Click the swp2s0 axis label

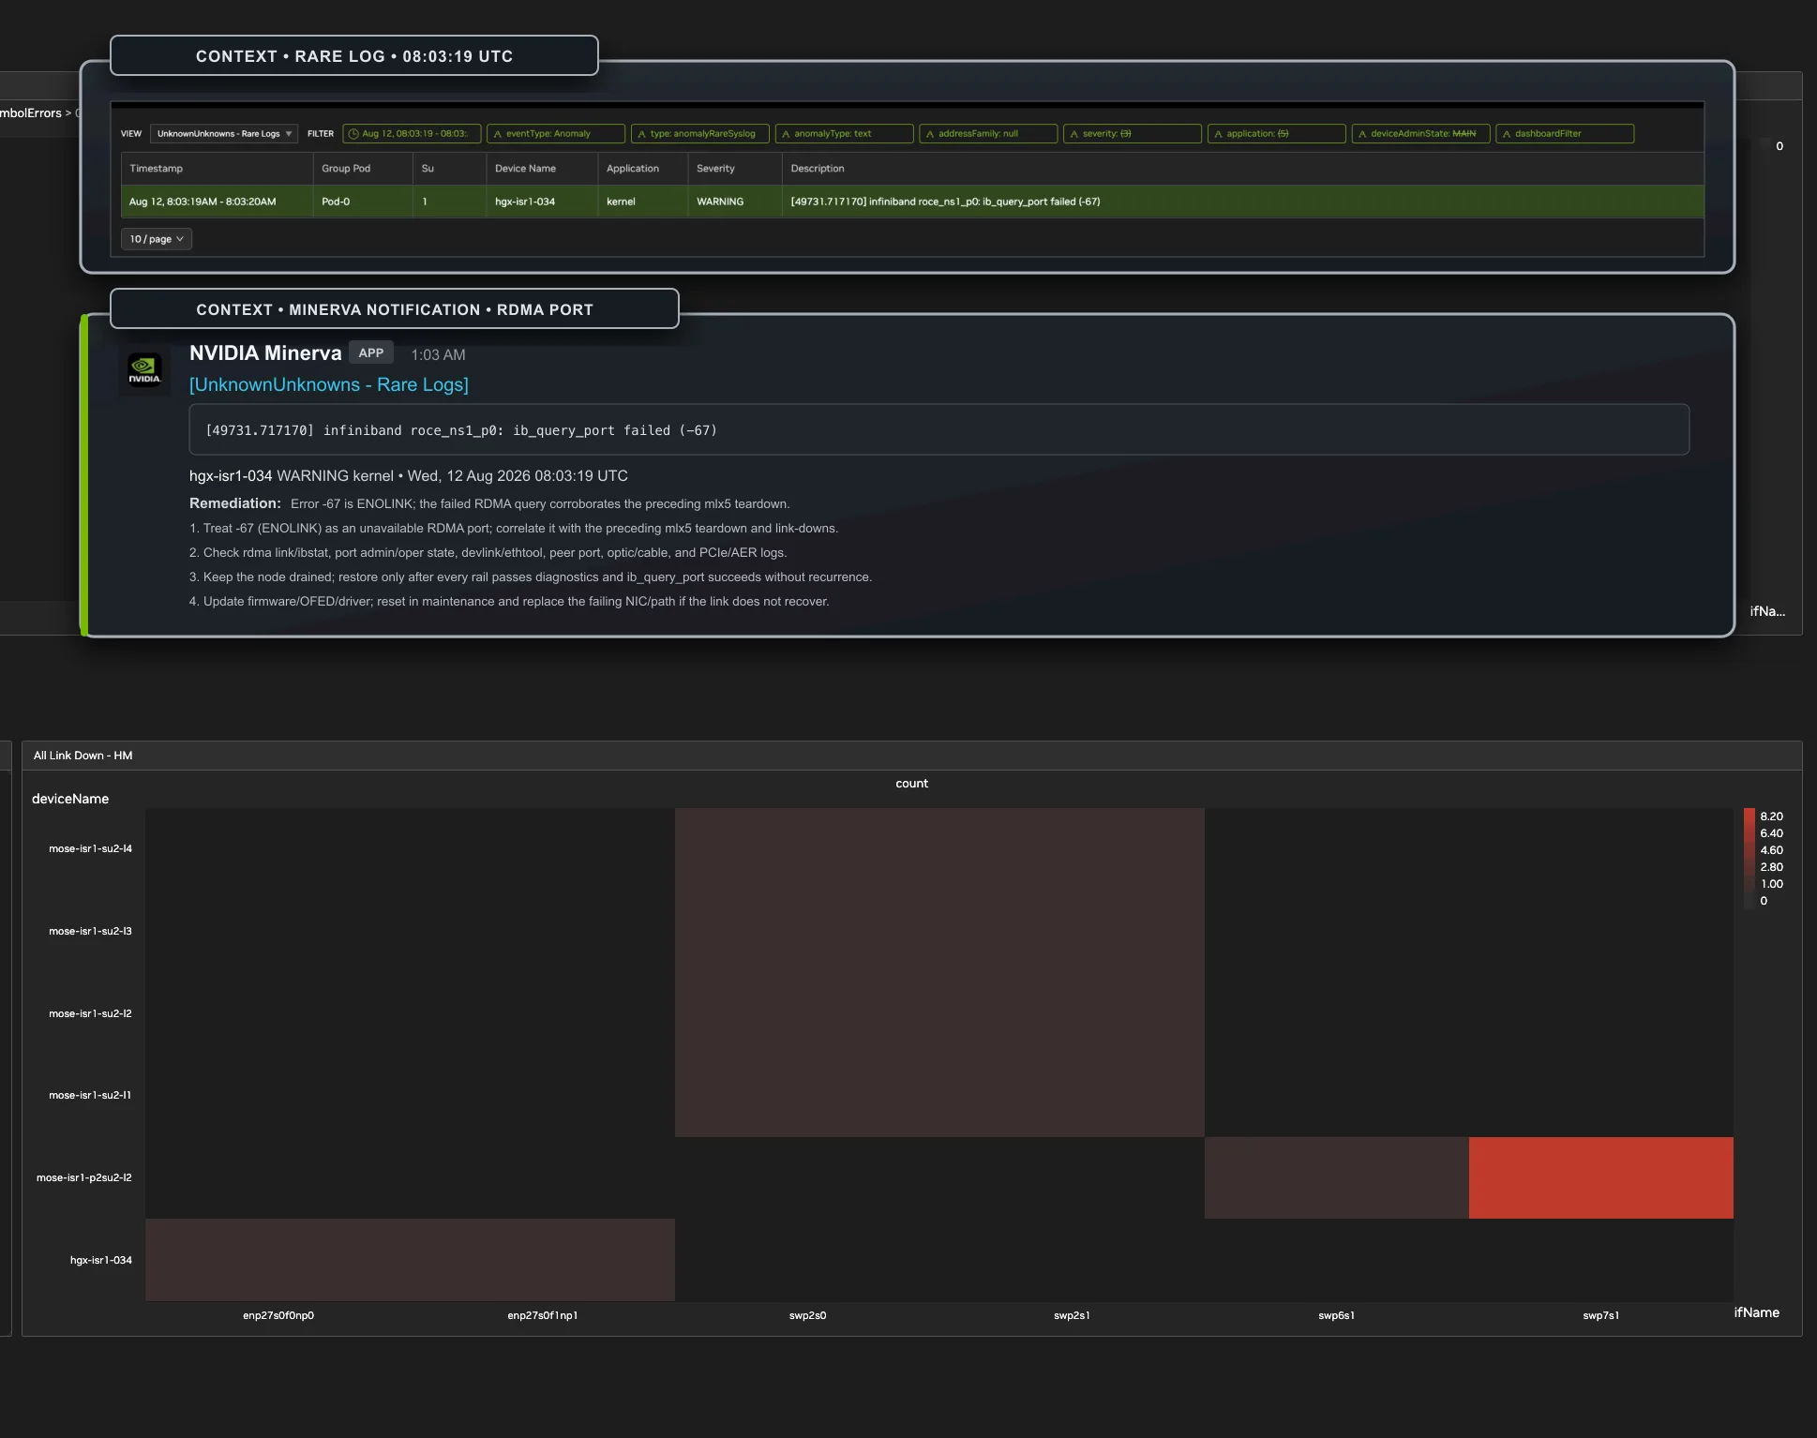[x=807, y=1316]
